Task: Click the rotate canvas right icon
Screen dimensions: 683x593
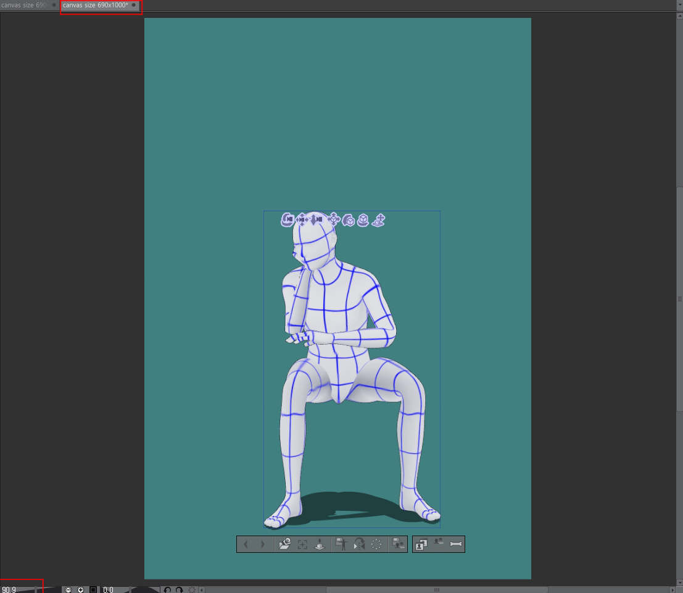Action: click(179, 589)
